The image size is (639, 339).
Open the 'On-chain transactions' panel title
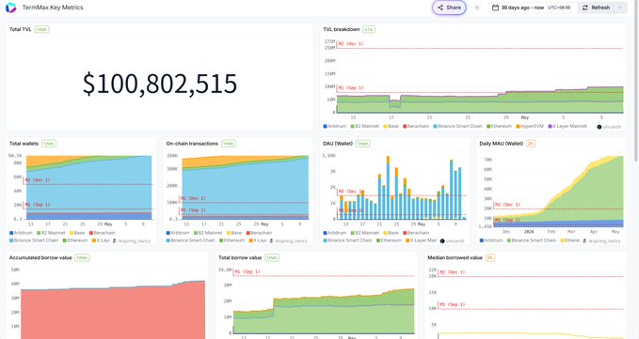tap(192, 144)
